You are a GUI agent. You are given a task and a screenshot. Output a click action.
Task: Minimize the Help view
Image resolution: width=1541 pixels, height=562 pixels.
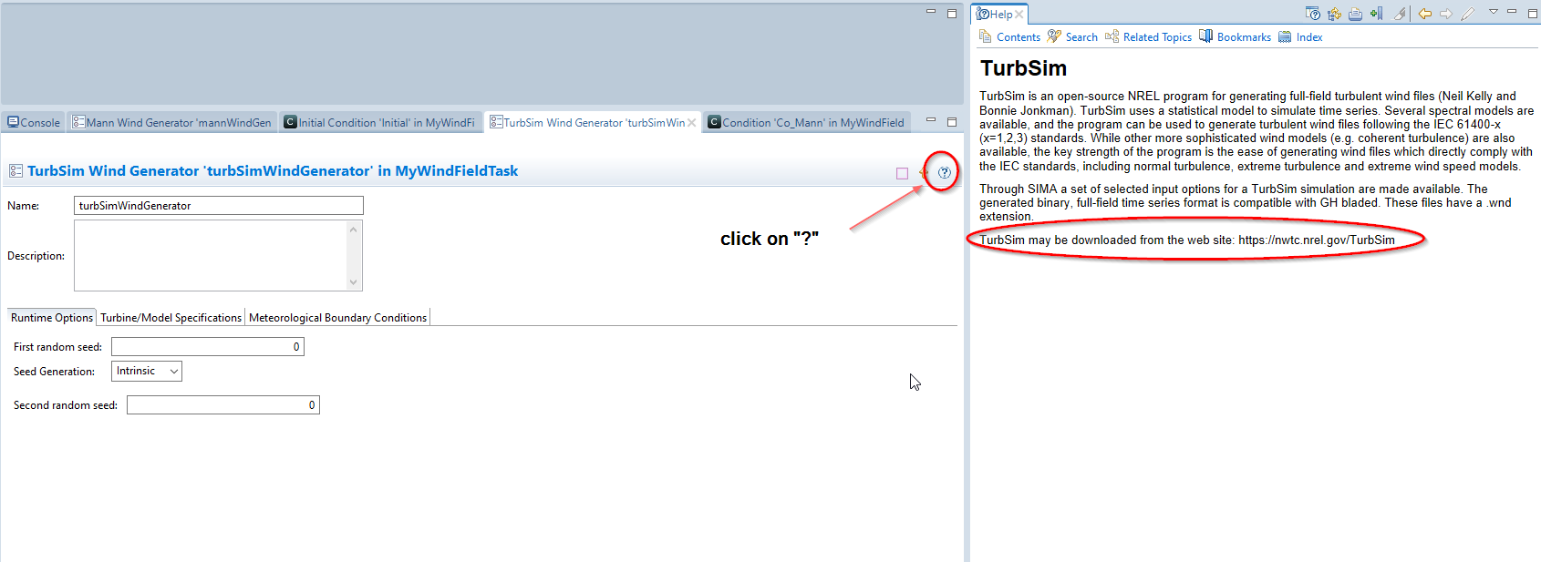click(1512, 11)
